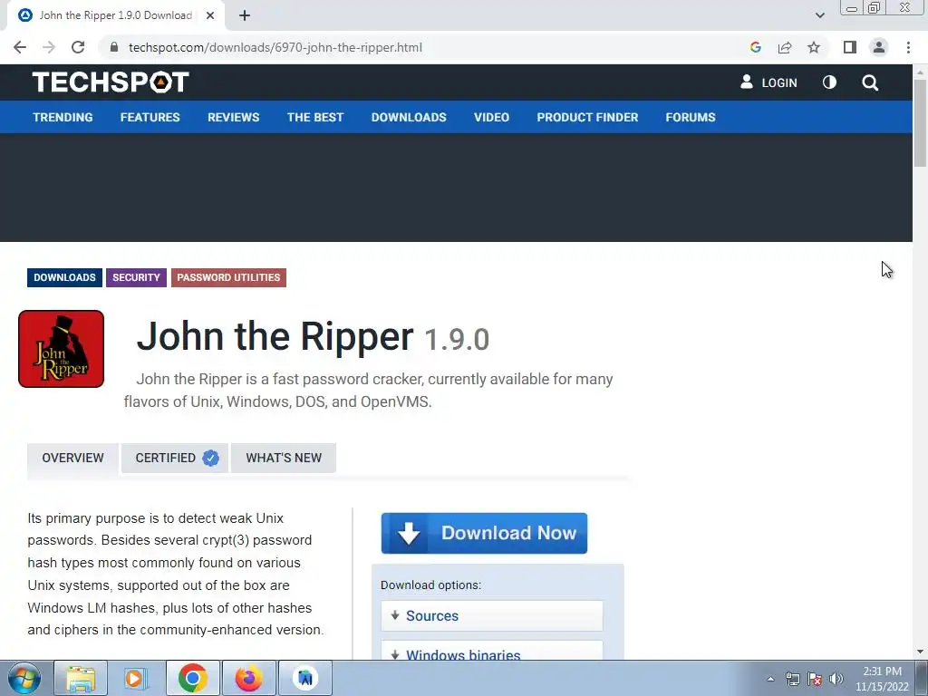Open site search magnifier icon
The image size is (928, 696).
(x=870, y=82)
